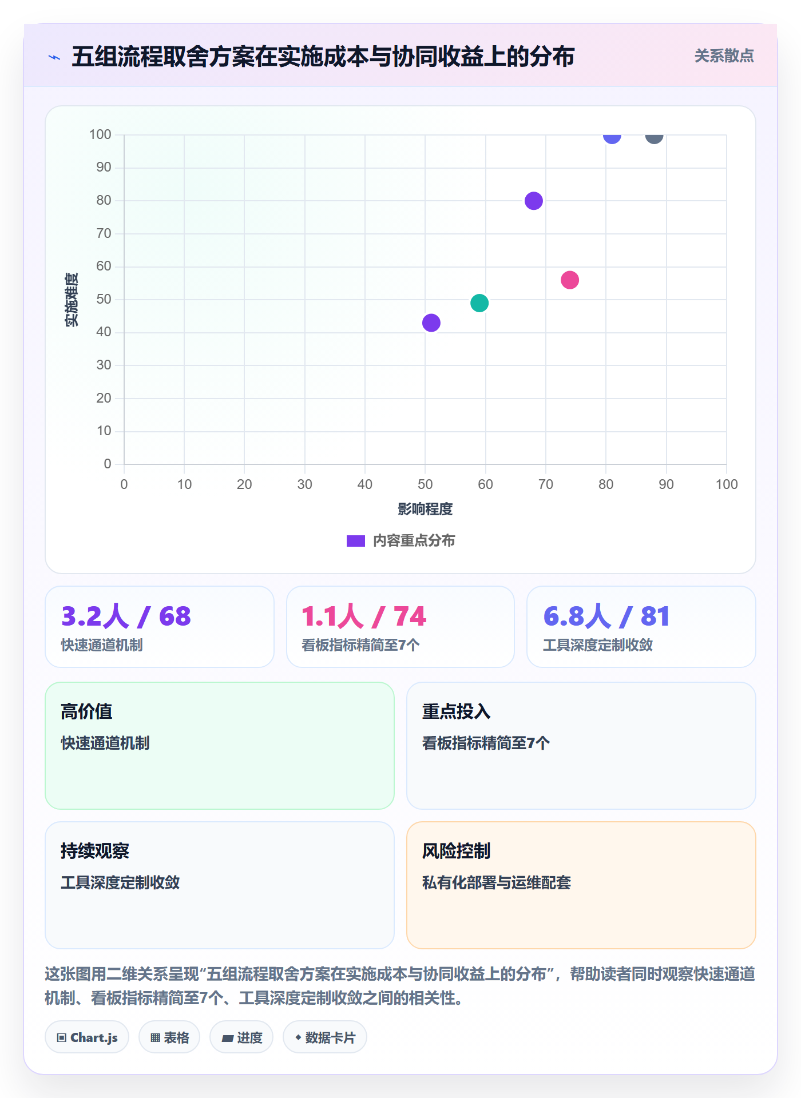The height and width of the screenshot is (1098, 801).
Task: Select 工具深度定制收敛 inside the 持续观察 card
Action: tap(120, 882)
